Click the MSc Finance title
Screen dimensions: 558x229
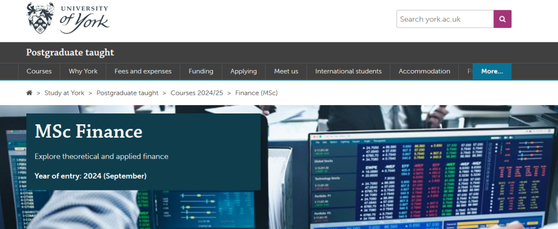point(89,132)
